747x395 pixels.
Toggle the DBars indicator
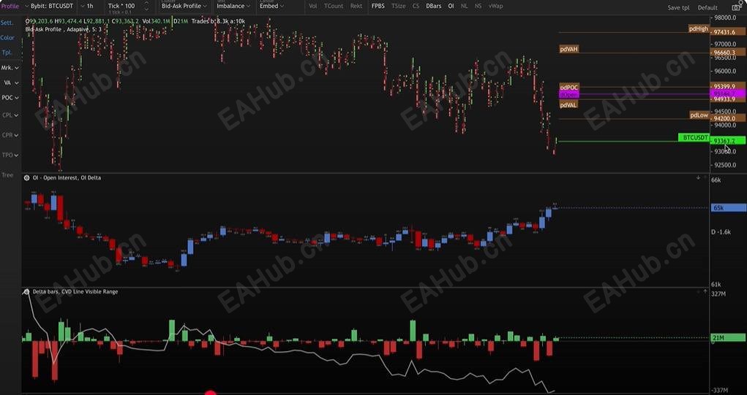[434, 6]
